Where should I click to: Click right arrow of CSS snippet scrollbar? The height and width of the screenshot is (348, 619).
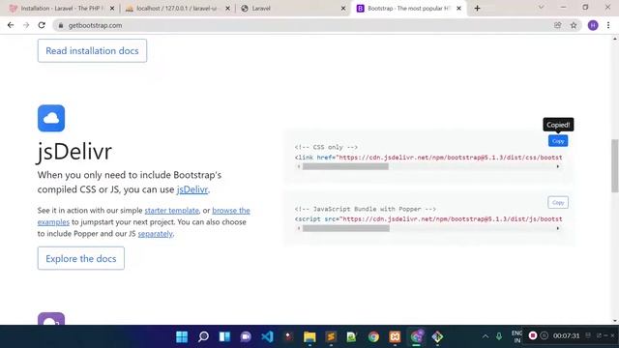[x=558, y=167]
